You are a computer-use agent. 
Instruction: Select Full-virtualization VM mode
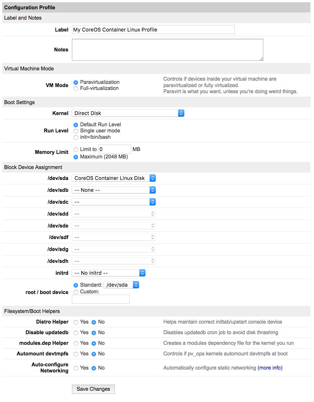pos(76,88)
